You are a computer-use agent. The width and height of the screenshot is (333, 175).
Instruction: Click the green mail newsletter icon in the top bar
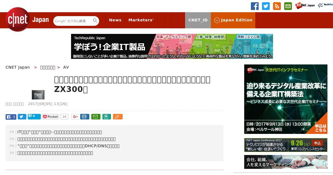pos(288,6)
